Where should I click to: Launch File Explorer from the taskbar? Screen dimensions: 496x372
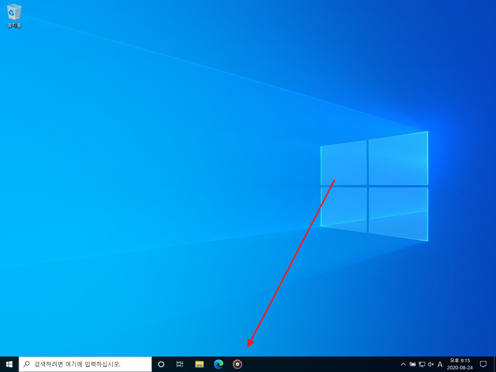(200, 364)
